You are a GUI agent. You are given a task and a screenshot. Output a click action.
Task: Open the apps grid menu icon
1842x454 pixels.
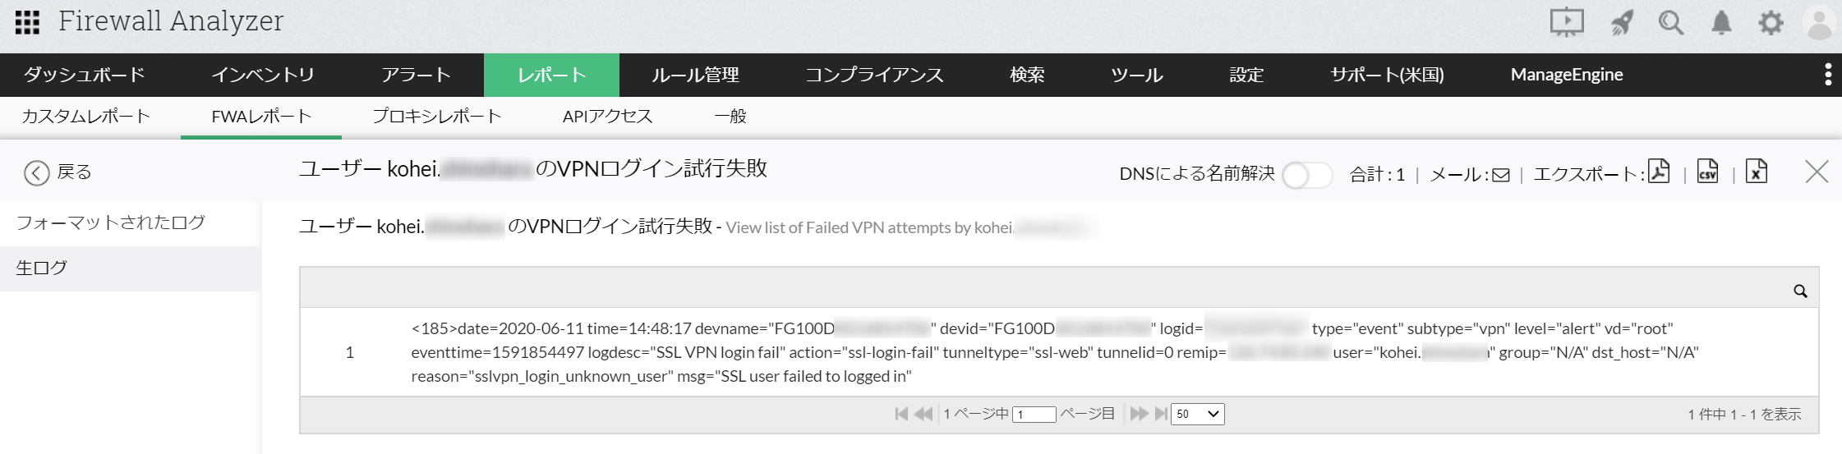[x=27, y=22]
